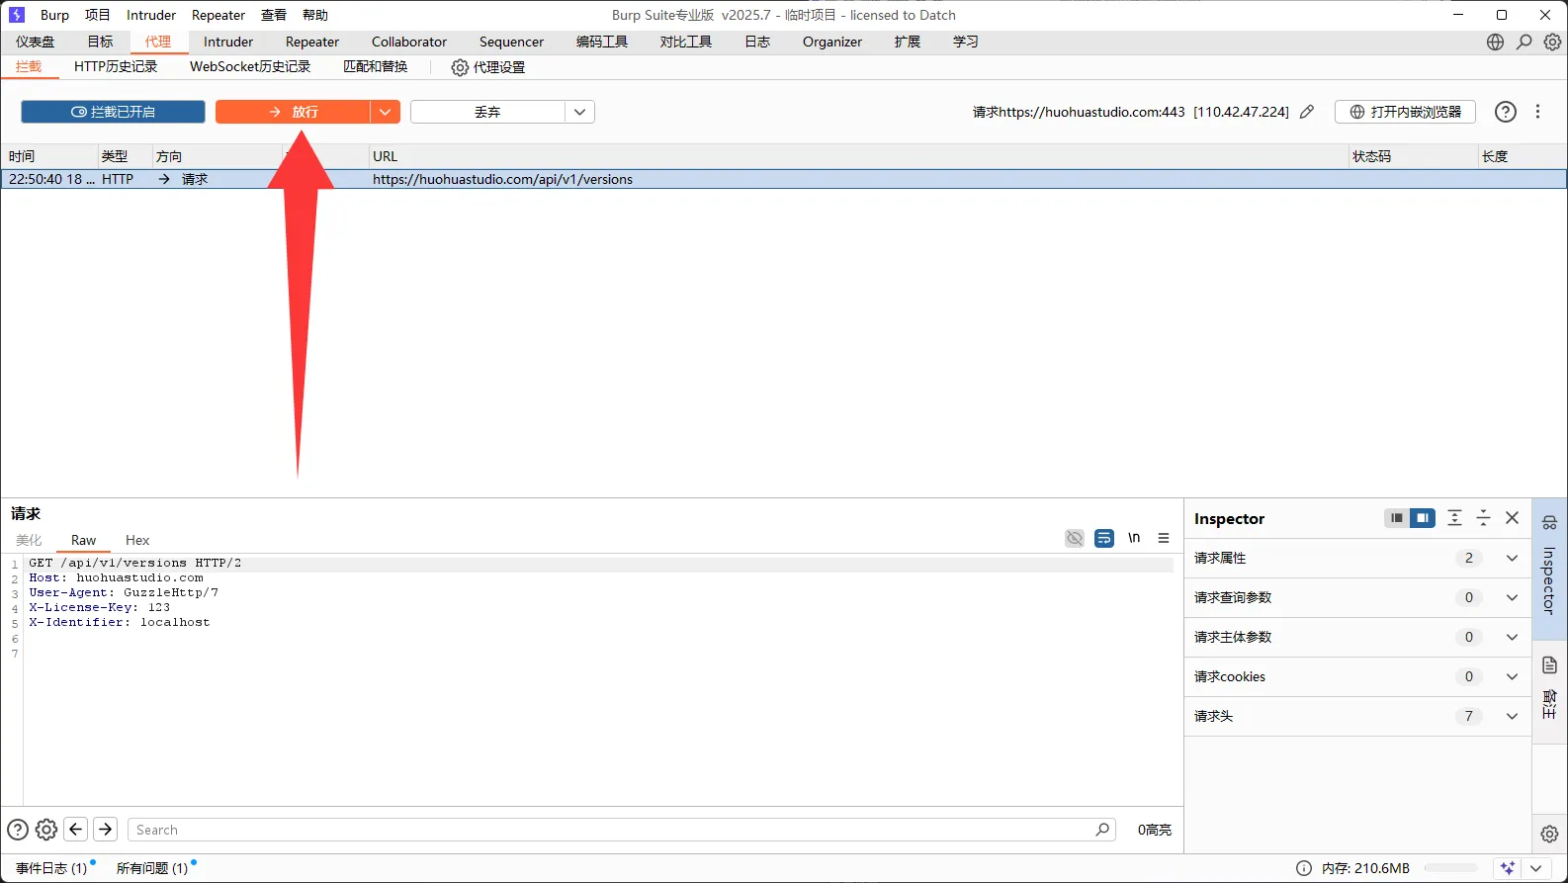Click the 放行 forward button
Viewport: 1568px width, 883px height.
coord(293,112)
